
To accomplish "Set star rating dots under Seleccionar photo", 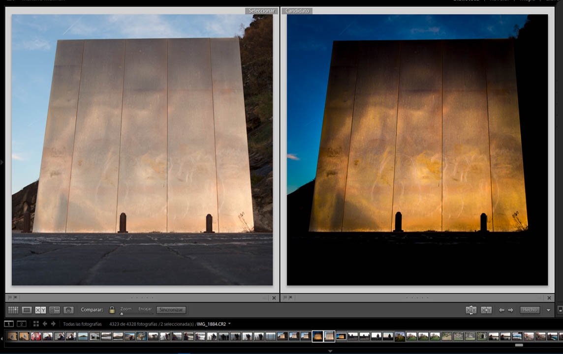I will (x=142, y=297).
